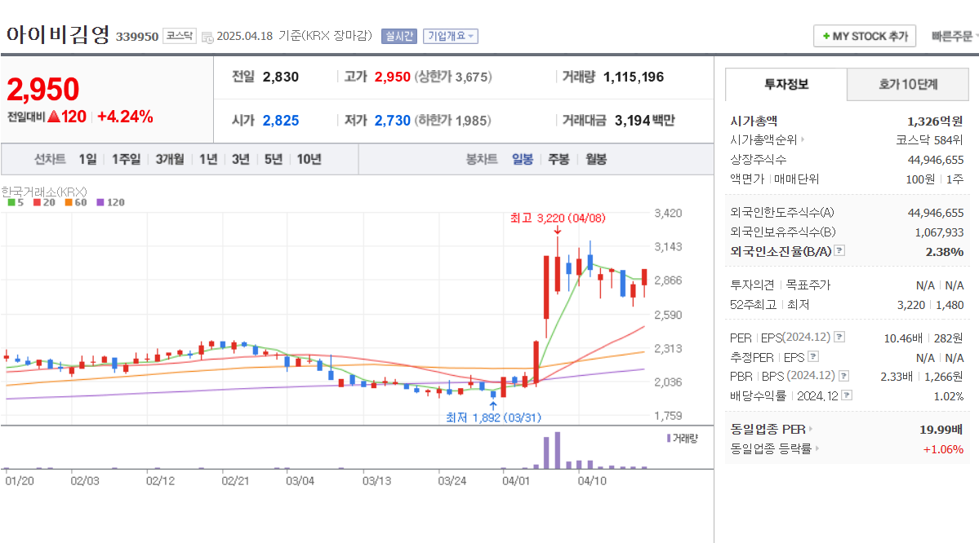This screenshot has height=543, width=979.
Task: Select 3년 line chart period
Action: pos(240,160)
